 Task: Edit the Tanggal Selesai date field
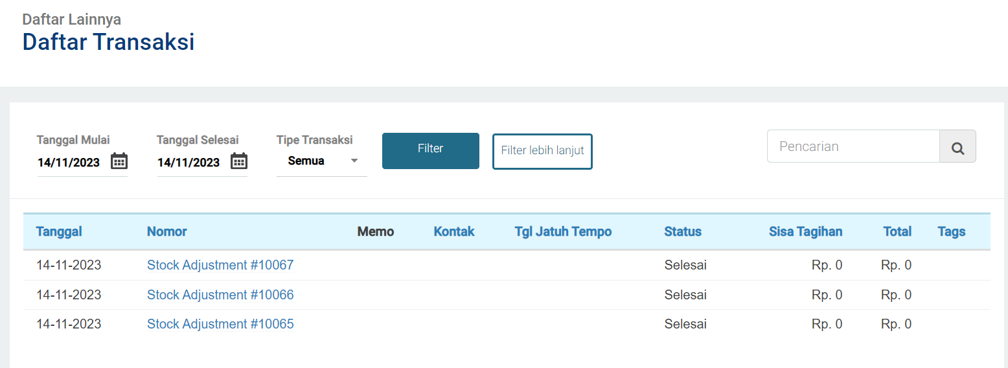pos(189,163)
